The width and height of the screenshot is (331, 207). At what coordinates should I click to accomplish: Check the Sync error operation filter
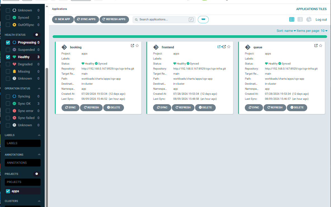click(8, 111)
